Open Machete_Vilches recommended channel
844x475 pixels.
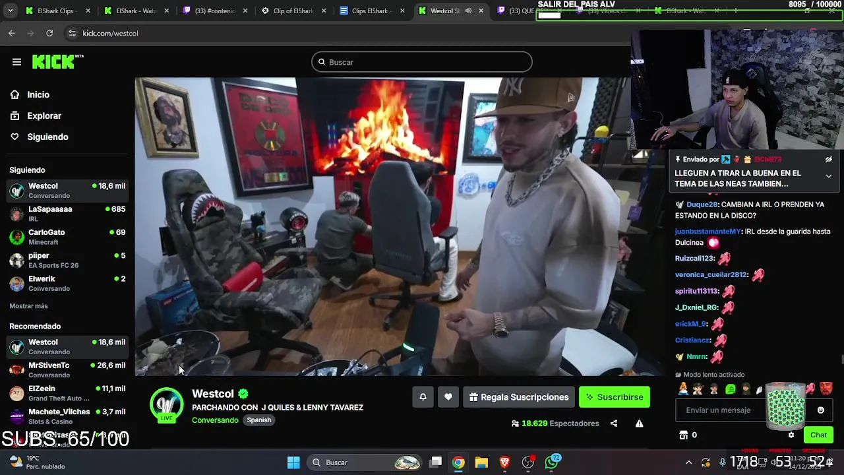[x=67, y=416]
